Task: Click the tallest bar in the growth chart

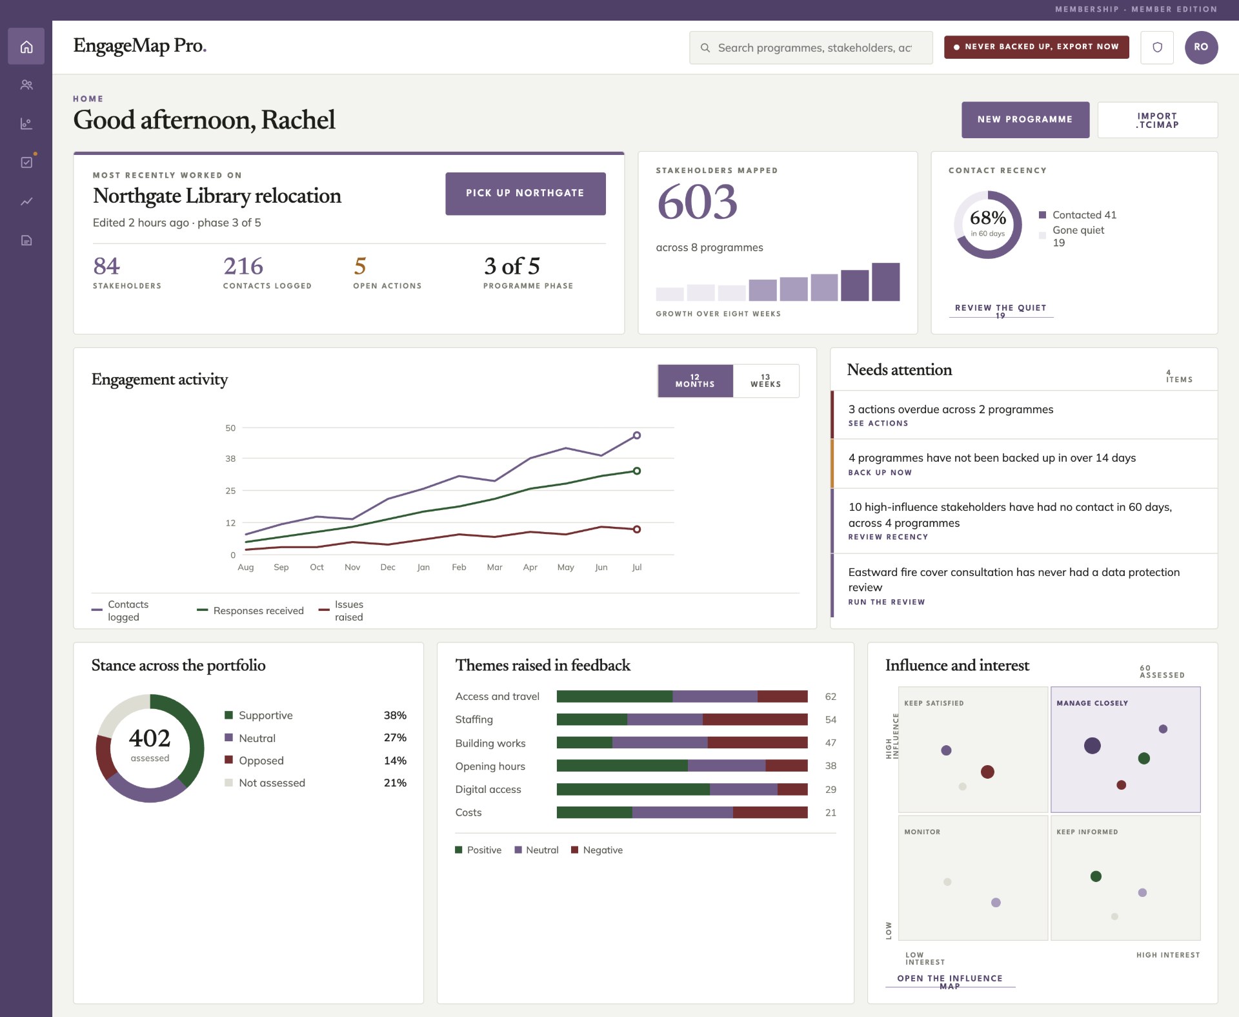Action: click(x=885, y=282)
